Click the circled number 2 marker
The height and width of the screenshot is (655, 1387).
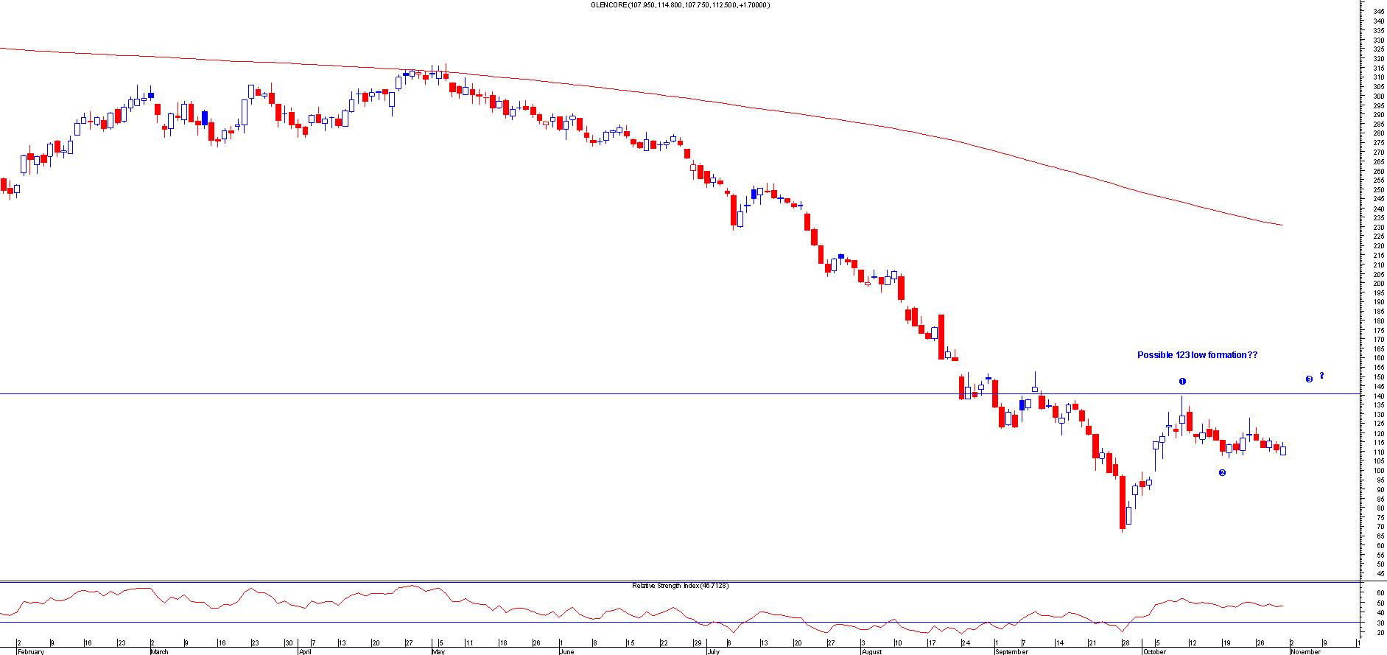click(1222, 473)
